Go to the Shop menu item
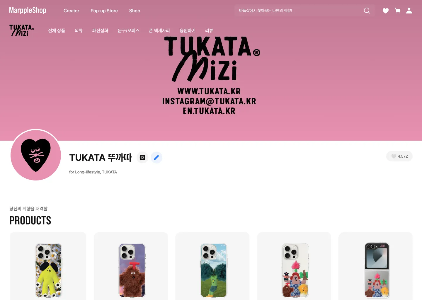The image size is (422, 300). pos(135,11)
